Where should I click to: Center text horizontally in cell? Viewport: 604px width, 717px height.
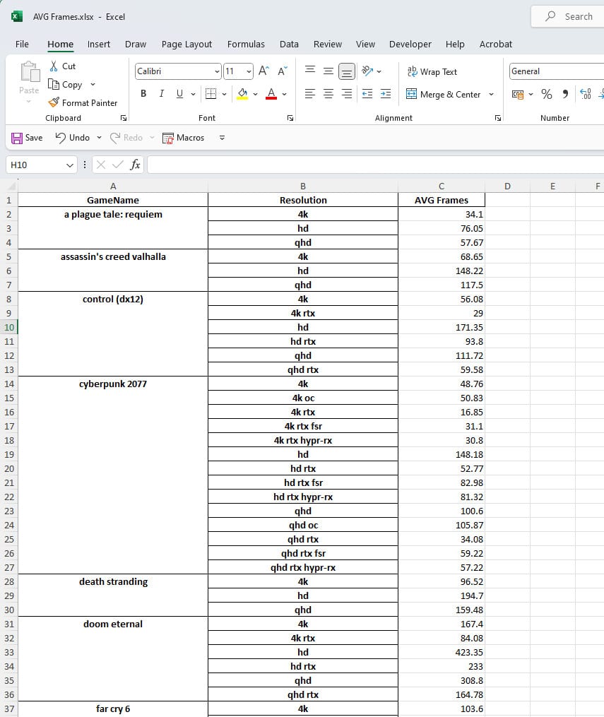pyautogui.click(x=328, y=94)
